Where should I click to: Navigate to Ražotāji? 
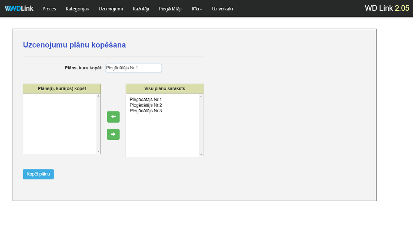click(x=140, y=9)
